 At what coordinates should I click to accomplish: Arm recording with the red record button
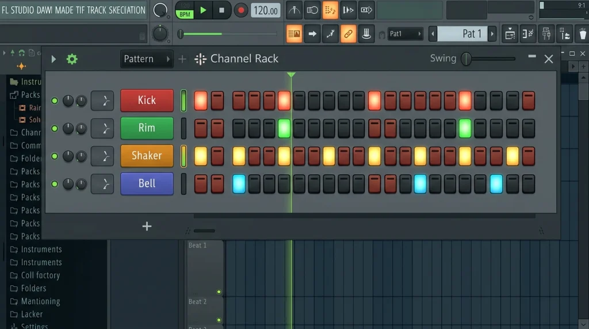241,10
